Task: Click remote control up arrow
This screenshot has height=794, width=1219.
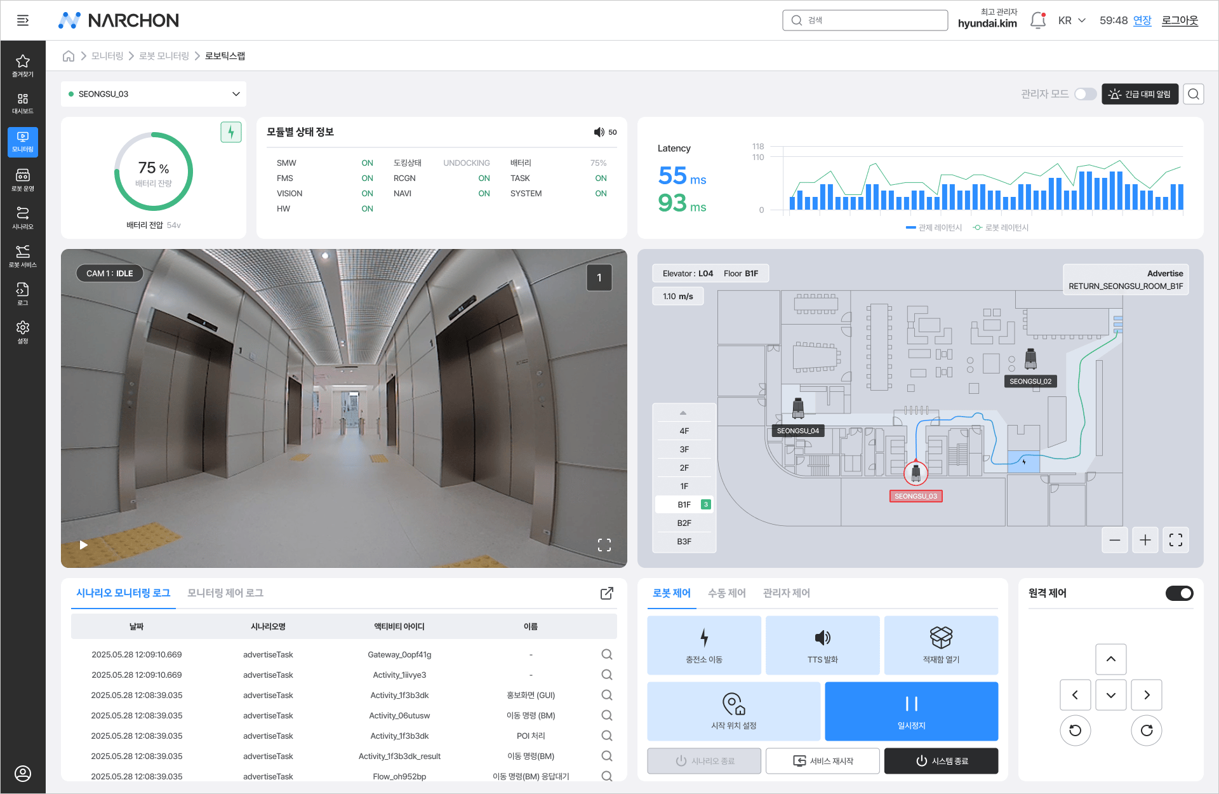Action: [1111, 659]
